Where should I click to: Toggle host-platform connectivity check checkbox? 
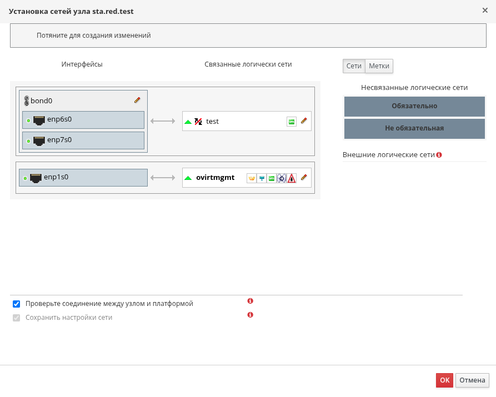point(17,304)
